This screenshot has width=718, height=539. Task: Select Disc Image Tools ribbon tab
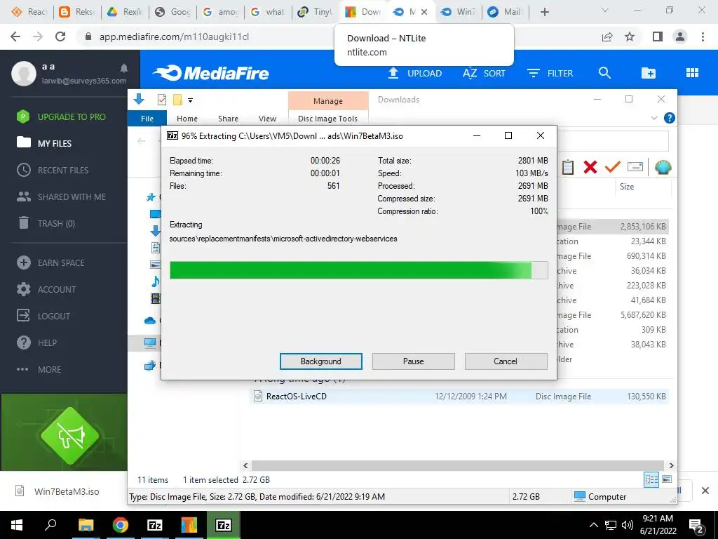tap(328, 118)
